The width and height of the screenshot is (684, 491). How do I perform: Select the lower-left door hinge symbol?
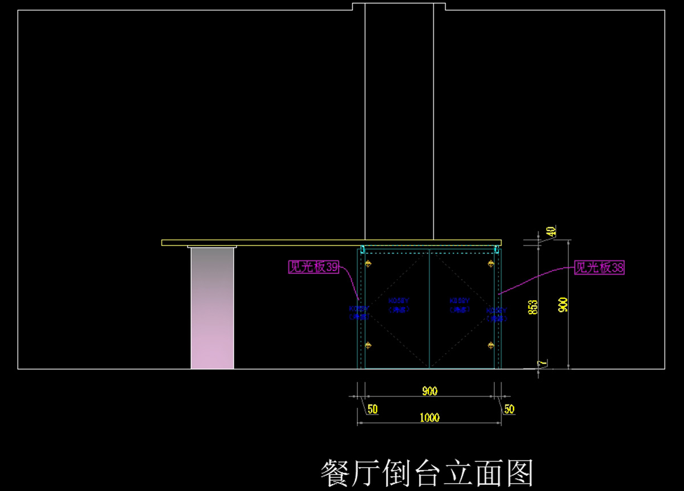point(368,345)
